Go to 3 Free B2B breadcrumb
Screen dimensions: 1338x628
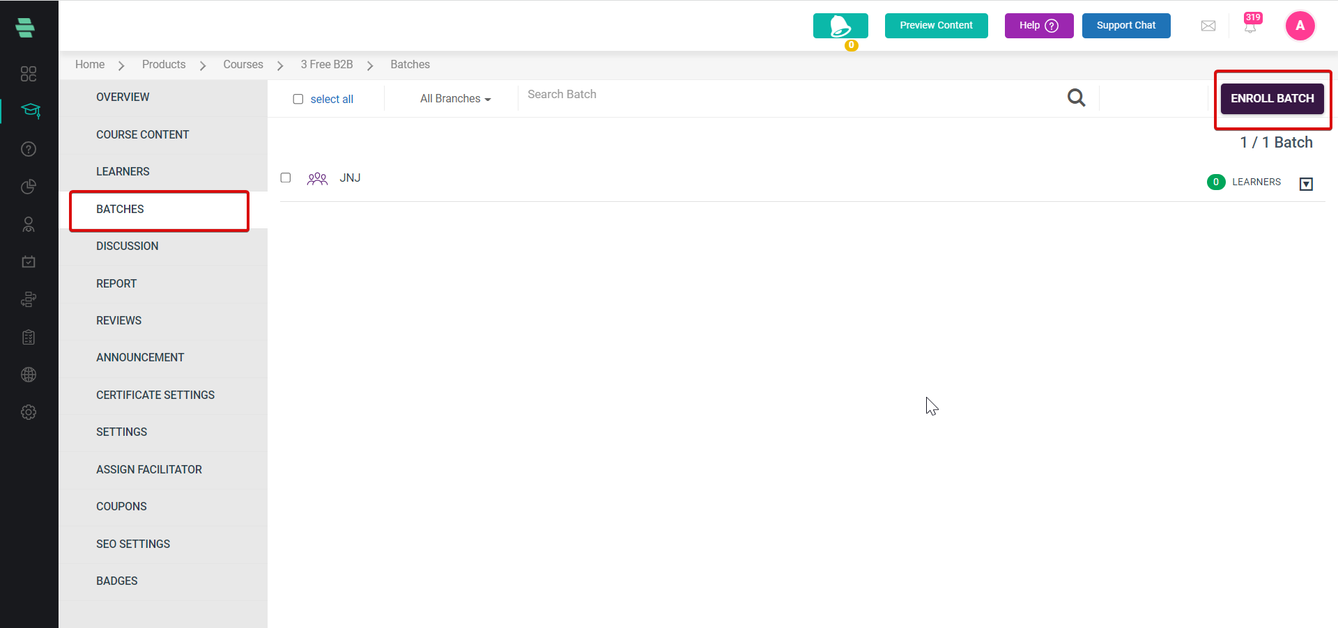[x=327, y=65]
